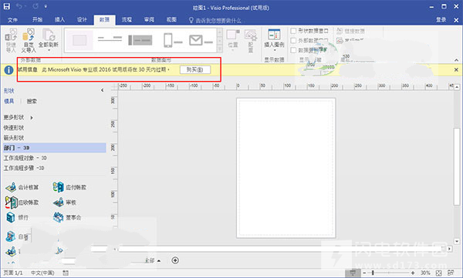Undo the last action
Viewport: 463px width, 278px height.
pyautogui.click(x=19, y=6)
